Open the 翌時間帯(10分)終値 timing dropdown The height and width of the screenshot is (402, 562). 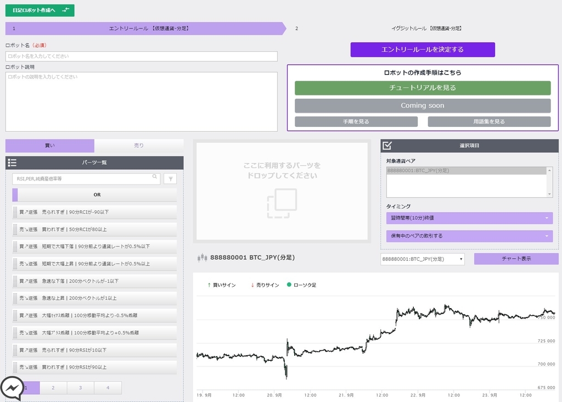point(469,218)
